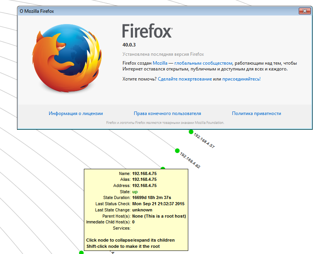Select the green node for 192.168.4.57
Image resolution: width=322 pixels, height=254 pixels.
pyautogui.click(x=191, y=132)
